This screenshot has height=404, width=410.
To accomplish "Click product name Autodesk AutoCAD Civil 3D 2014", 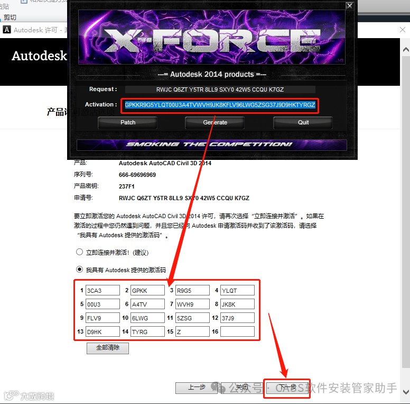I will click(x=165, y=163).
